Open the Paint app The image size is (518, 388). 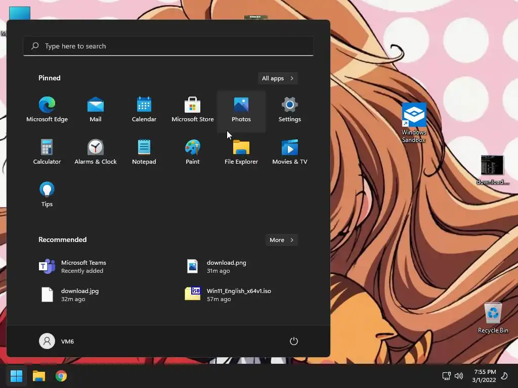193,153
